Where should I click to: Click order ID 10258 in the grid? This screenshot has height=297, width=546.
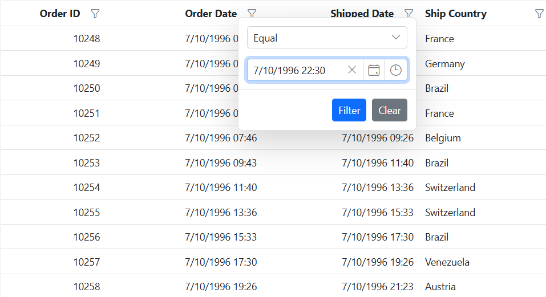point(87,287)
